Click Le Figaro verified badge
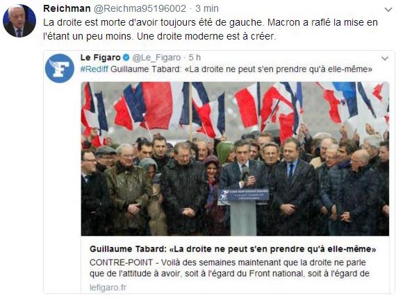 126,58
